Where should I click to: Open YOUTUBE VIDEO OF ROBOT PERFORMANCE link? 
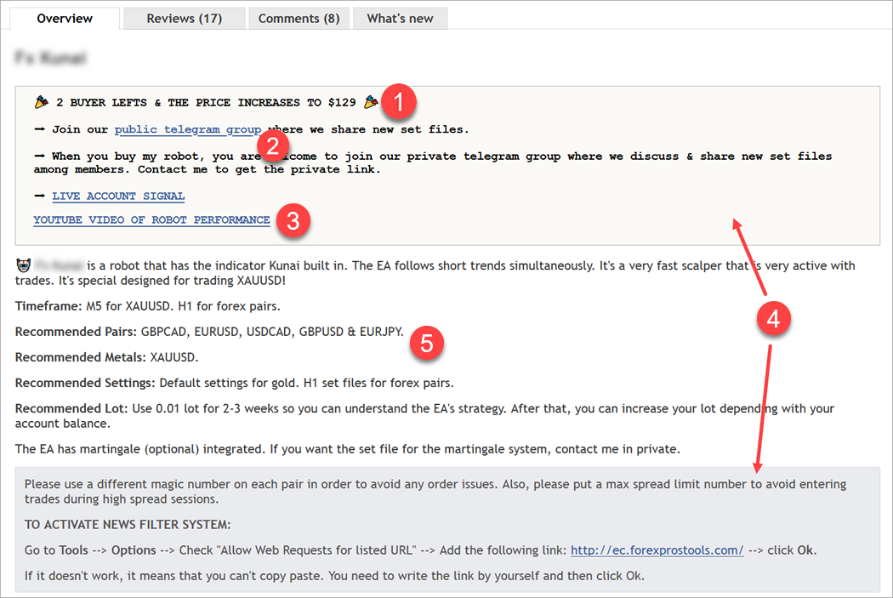151,220
